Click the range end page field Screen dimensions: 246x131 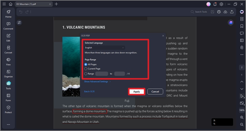click(x=120, y=74)
